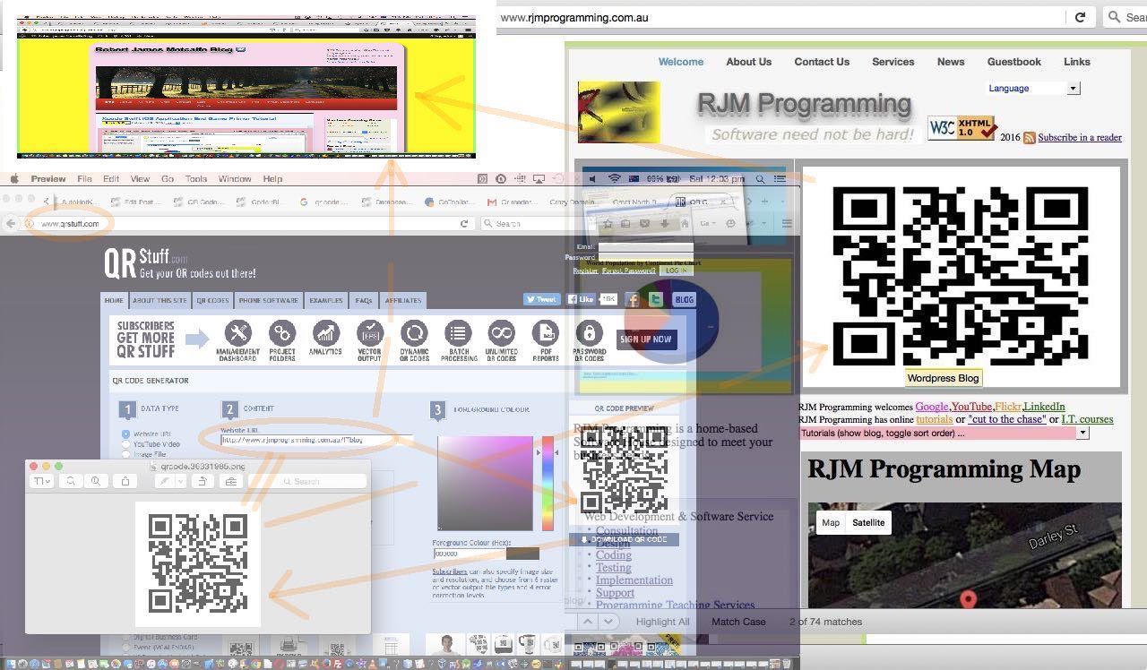1147x670 pixels.
Task: Click the DOWNLOAD QR CODE button
Action: click(x=624, y=539)
